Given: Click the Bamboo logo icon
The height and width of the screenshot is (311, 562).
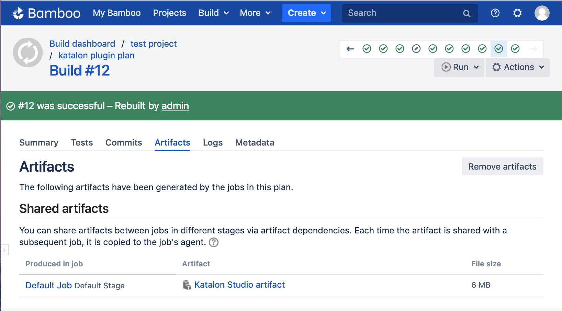Looking at the screenshot, I should tap(18, 13).
